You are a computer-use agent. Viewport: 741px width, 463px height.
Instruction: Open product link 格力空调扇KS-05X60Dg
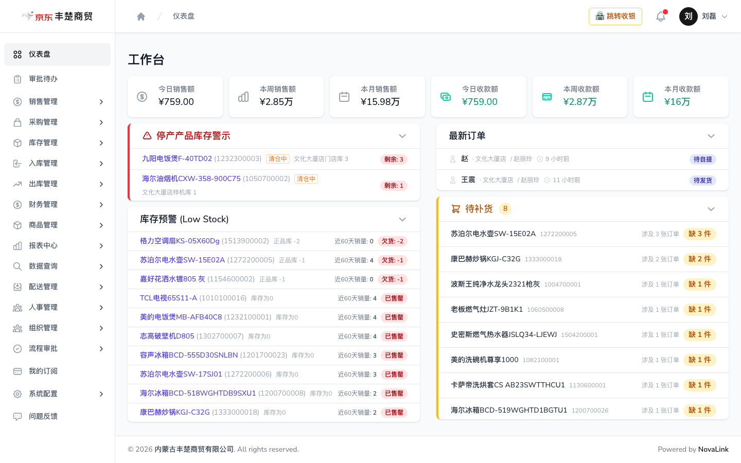point(180,241)
